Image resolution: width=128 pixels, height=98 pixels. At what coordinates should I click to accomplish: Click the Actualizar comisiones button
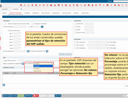click(65, 54)
